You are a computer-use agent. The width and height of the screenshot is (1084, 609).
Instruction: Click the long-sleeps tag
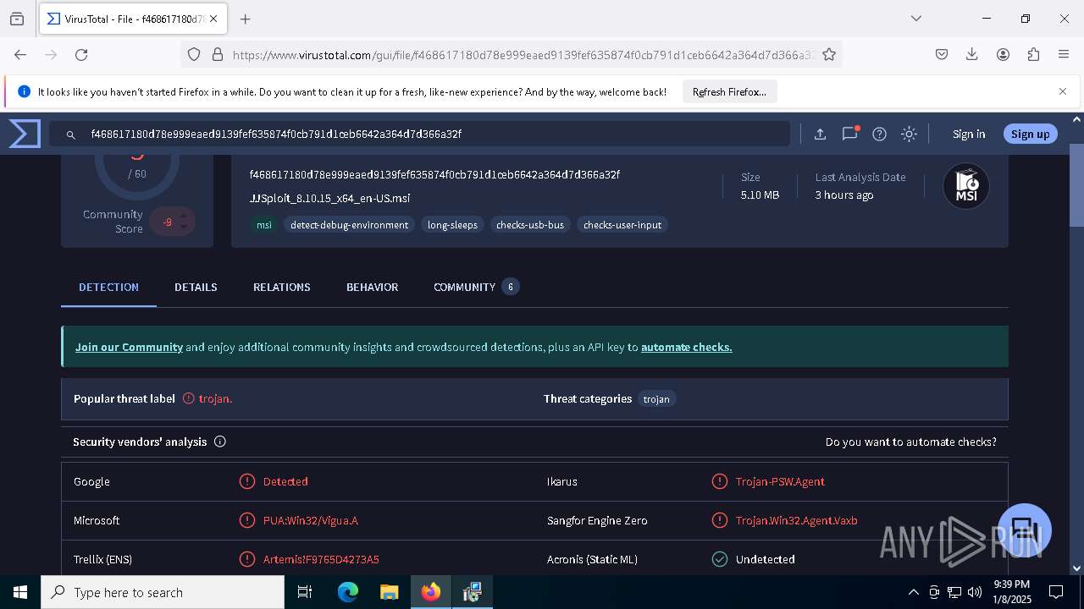pyautogui.click(x=452, y=225)
